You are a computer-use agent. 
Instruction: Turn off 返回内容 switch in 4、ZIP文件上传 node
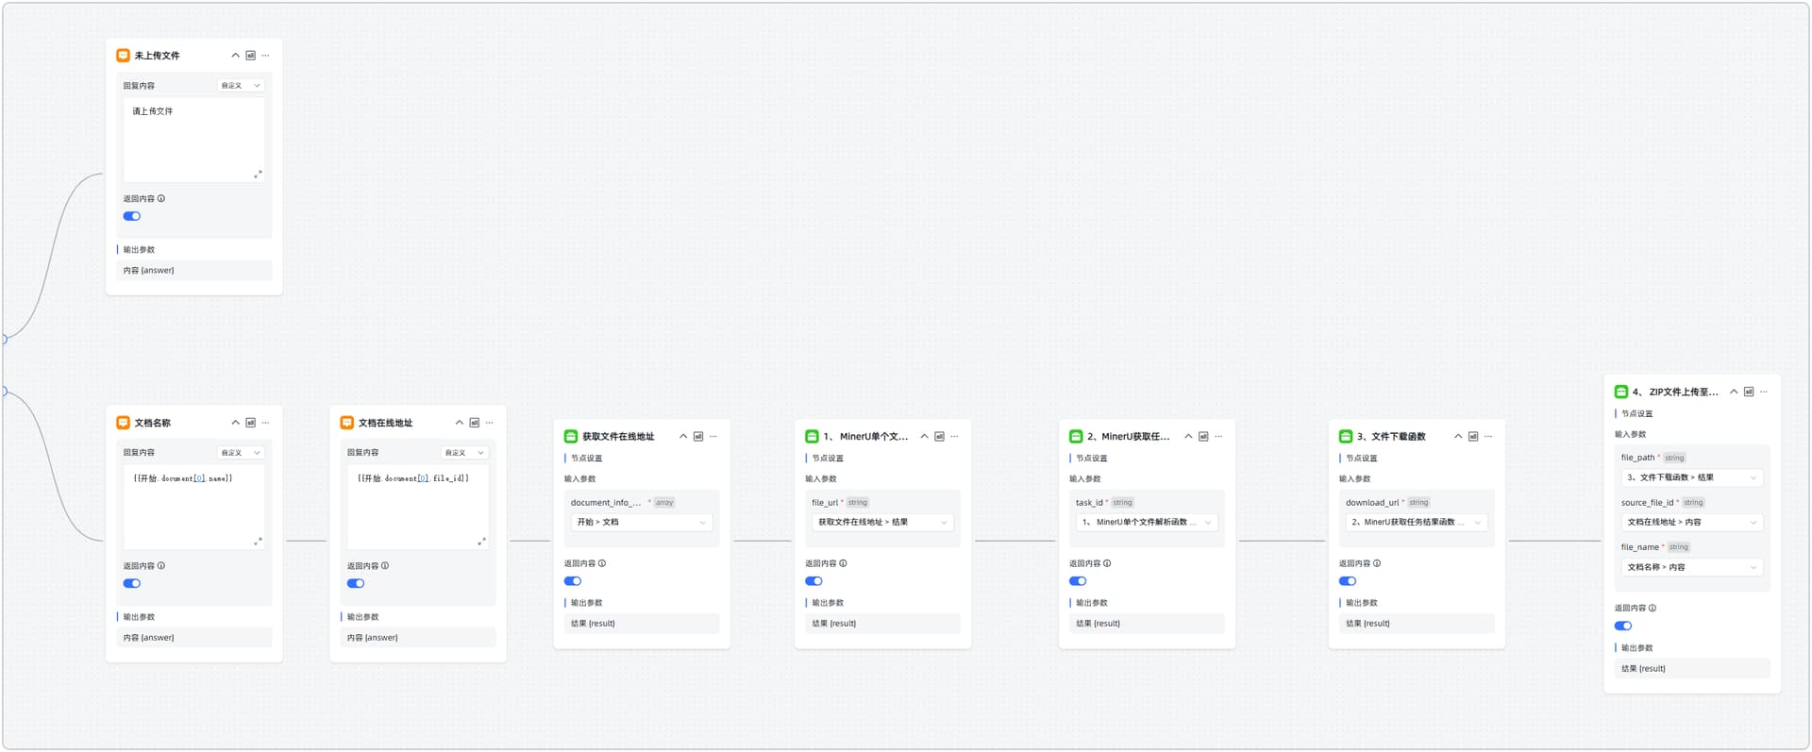[x=1623, y=626]
